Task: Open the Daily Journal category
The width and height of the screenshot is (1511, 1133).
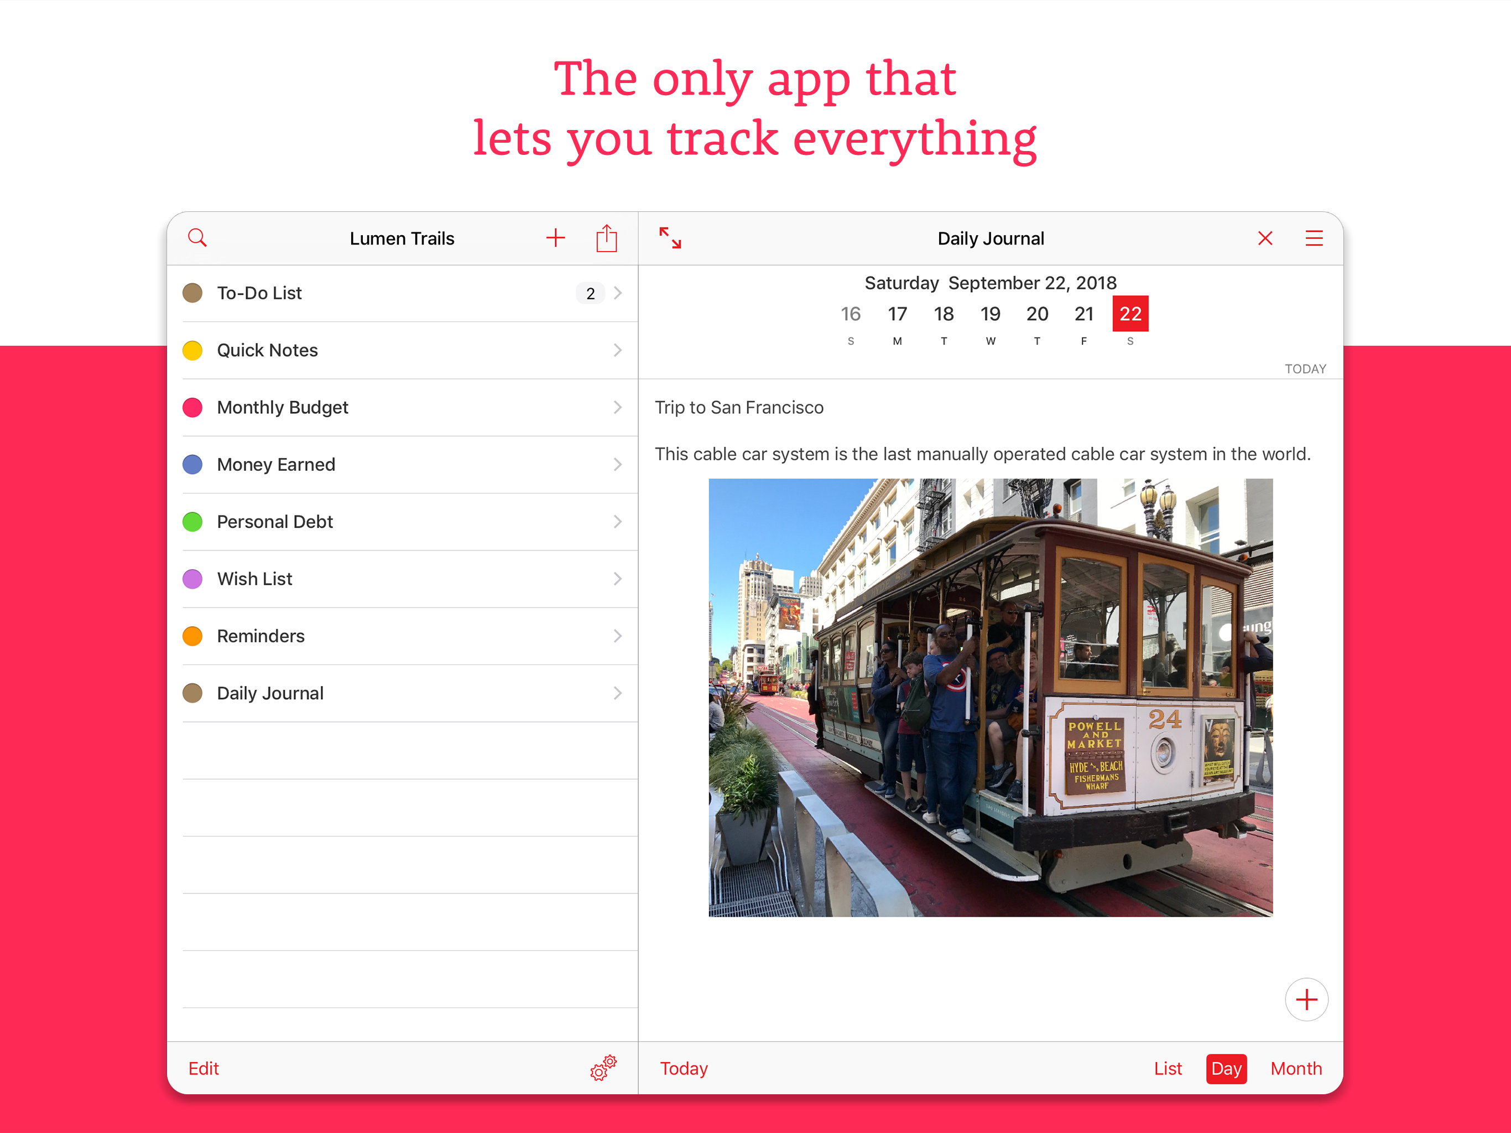Action: point(403,693)
